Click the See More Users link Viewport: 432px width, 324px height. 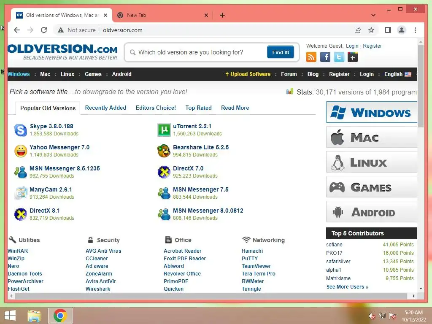(347, 287)
